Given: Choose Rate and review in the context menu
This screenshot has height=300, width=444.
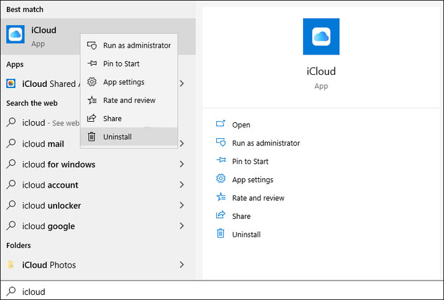Looking at the screenshot, I should click(129, 100).
